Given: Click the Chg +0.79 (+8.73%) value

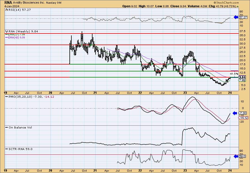Looking at the screenshot, I should click(x=222, y=6).
